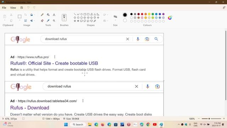
Task: Click the Redo arrow icon
Action: [x=34, y=7]
